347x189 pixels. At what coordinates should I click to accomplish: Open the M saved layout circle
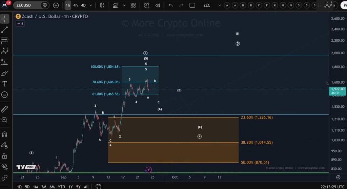pos(283,5)
